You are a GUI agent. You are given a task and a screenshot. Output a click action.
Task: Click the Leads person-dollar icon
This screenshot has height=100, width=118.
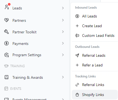7,7
